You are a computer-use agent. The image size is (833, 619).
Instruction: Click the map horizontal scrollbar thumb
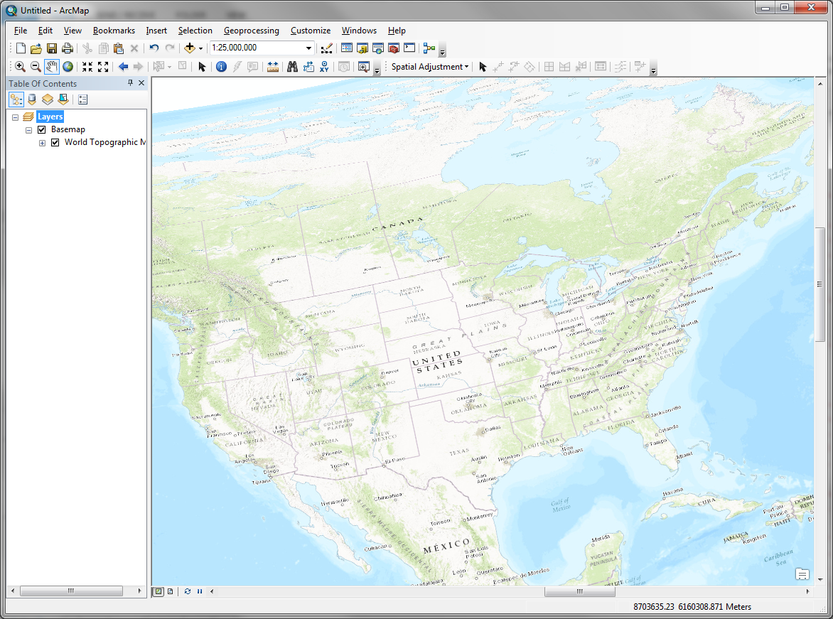pyautogui.click(x=579, y=591)
